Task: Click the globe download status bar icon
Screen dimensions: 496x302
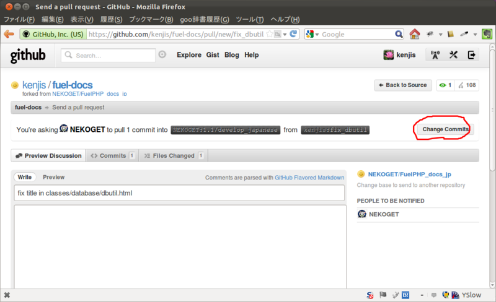Action: 445,295
